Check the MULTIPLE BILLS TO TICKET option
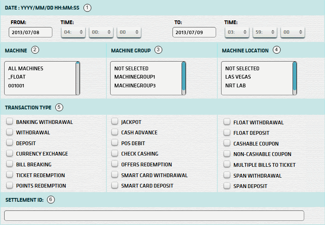The width and height of the screenshot is (325, 225). (x=227, y=165)
